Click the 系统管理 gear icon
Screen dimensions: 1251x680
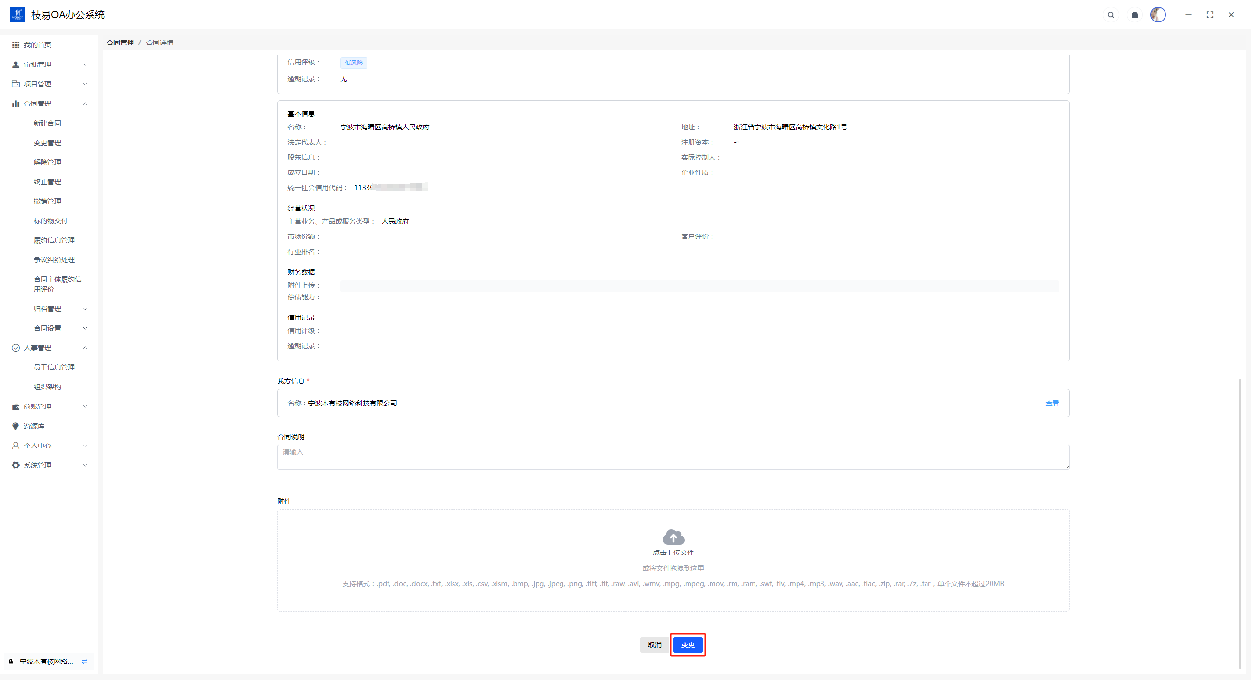[16, 465]
